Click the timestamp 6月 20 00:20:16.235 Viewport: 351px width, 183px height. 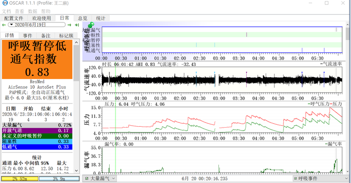tap(204, 179)
